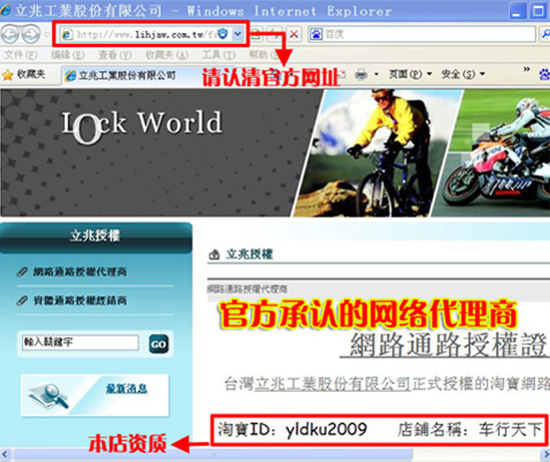Expand the printer options dropdown arrow
The image size is (550, 462).
[x=377, y=75]
